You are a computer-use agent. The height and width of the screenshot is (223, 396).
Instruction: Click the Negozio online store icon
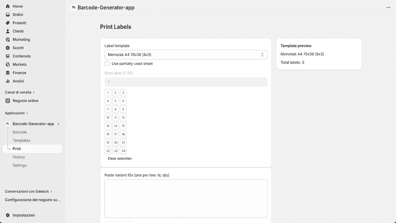(8, 100)
